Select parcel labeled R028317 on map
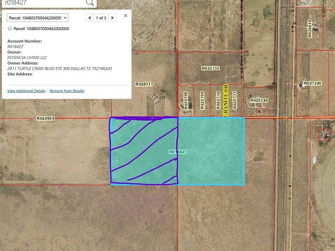The image size is (335, 251). point(144,84)
